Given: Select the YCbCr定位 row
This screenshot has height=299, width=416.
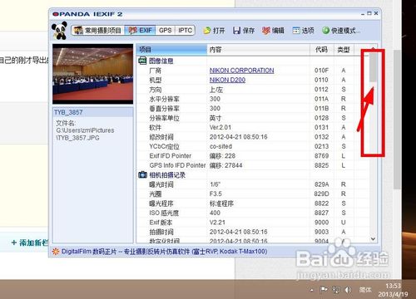Looking at the screenshot, I should point(252,146).
